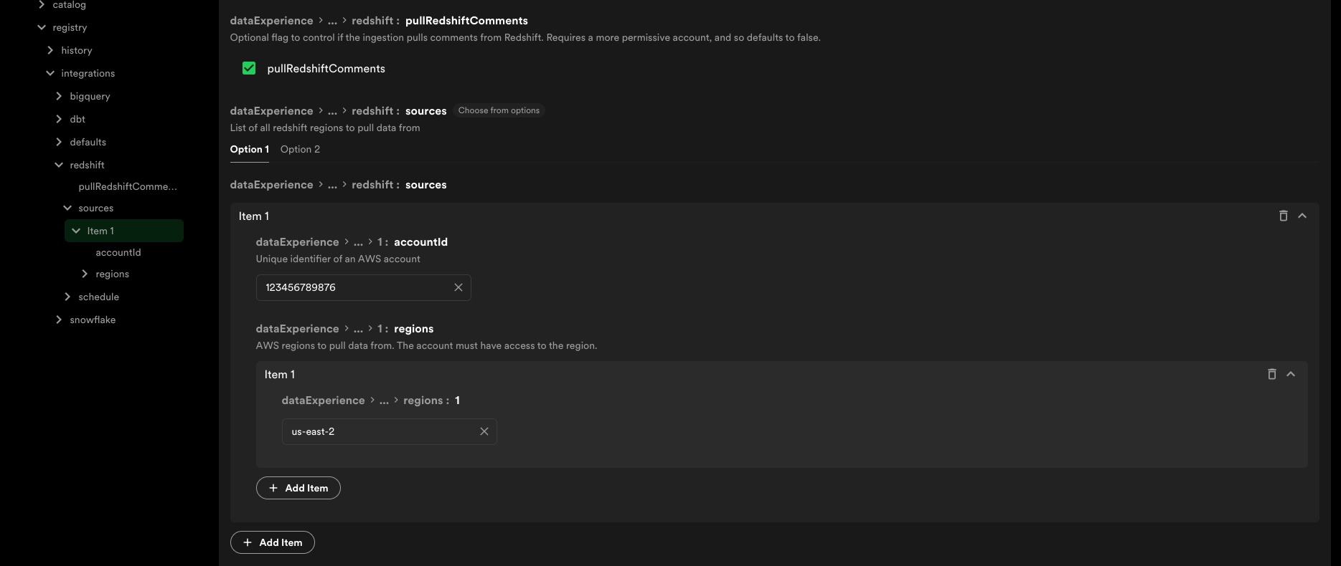1341x566 pixels.
Task: Select accountId in the sidebar tree
Action: [x=118, y=252]
